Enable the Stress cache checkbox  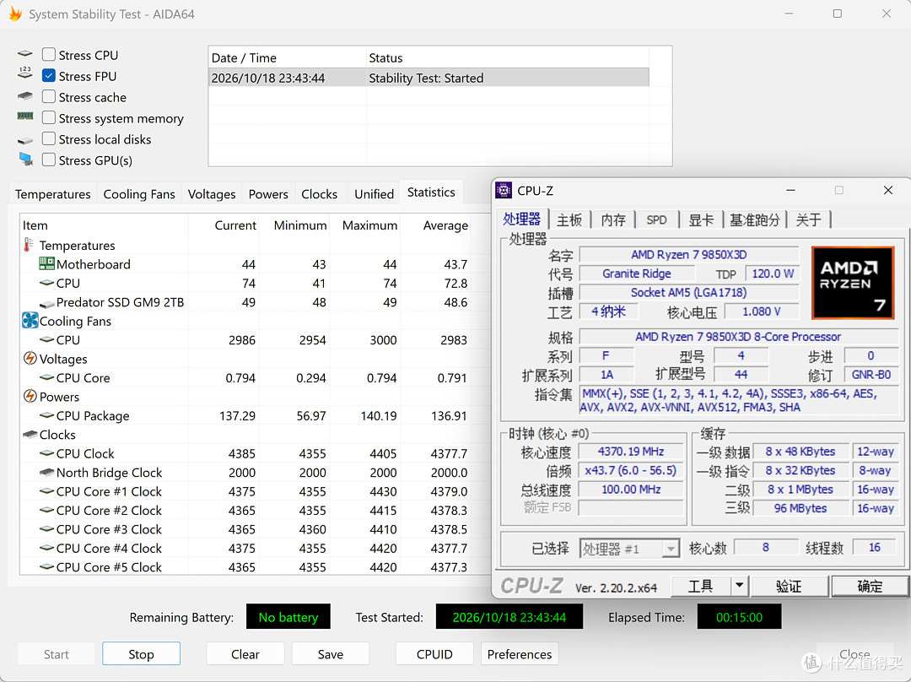pyautogui.click(x=49, y=96)
